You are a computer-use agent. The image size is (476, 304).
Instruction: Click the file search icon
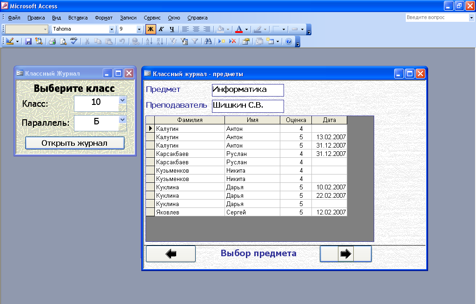(x=39, y=41)
